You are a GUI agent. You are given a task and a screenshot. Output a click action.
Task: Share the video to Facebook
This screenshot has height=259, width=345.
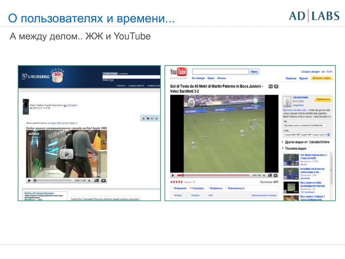pyautogui.click(x=195, y=196)
